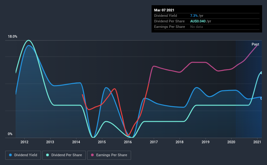
Task: Click the Dividend Per Share endpoint marker
Action: (x=261, y=73)
